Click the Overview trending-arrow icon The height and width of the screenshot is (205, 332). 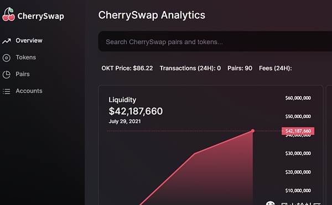pyautogui.click(x=6, y=41)
